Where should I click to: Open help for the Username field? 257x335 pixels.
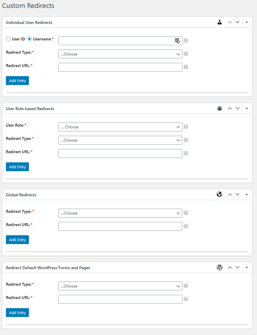coord(186,40)
